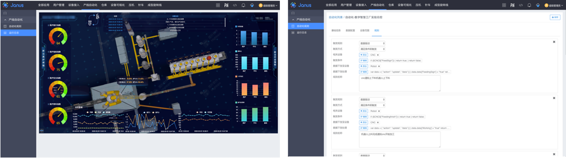Switch to the 数据配置 tab
This screenshot has width=566, height=158.
[350, 31]
